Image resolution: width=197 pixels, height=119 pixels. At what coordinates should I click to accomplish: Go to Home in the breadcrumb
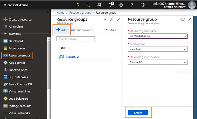(60, 13)
